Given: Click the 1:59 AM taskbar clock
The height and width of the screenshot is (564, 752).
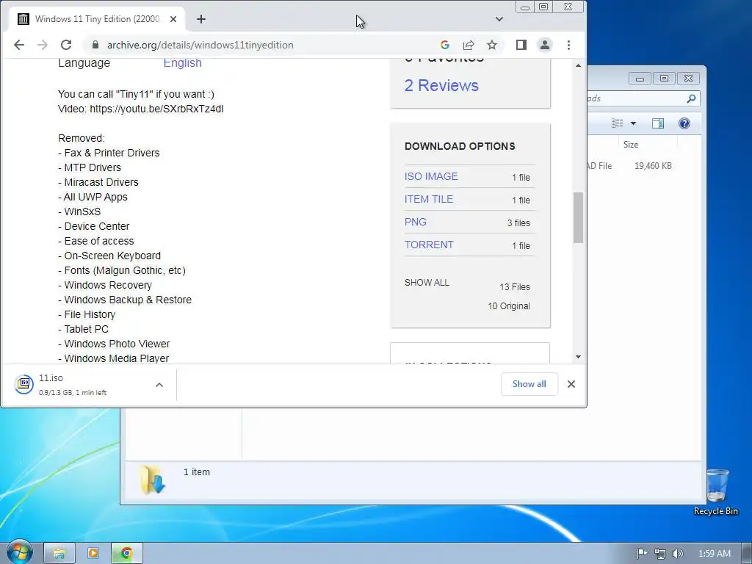Looking at the screenshot, I should 714,554.
